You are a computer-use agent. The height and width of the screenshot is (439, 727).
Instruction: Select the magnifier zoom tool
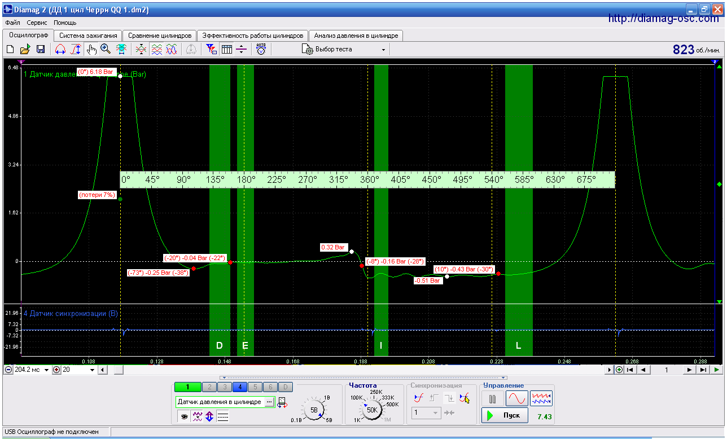pos(106,50)
